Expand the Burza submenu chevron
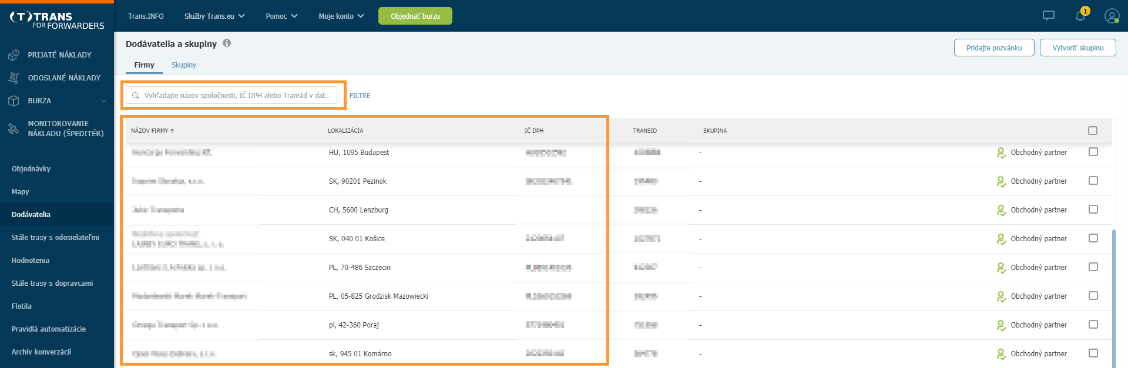This screenshot has width=1128, height=368. pos(103,100)
